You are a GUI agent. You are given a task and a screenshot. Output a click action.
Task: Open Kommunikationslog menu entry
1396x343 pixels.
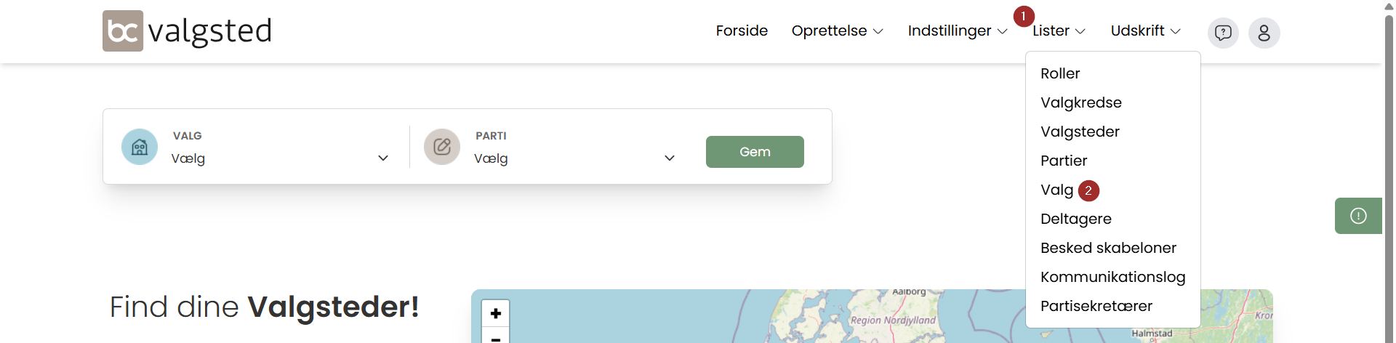point(1112,277)
